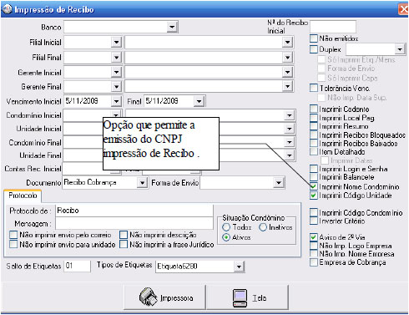The height and width of the screenshot is (315, 409).
Task: Check the Não emitidos checkbox
Action: point(314,38)
